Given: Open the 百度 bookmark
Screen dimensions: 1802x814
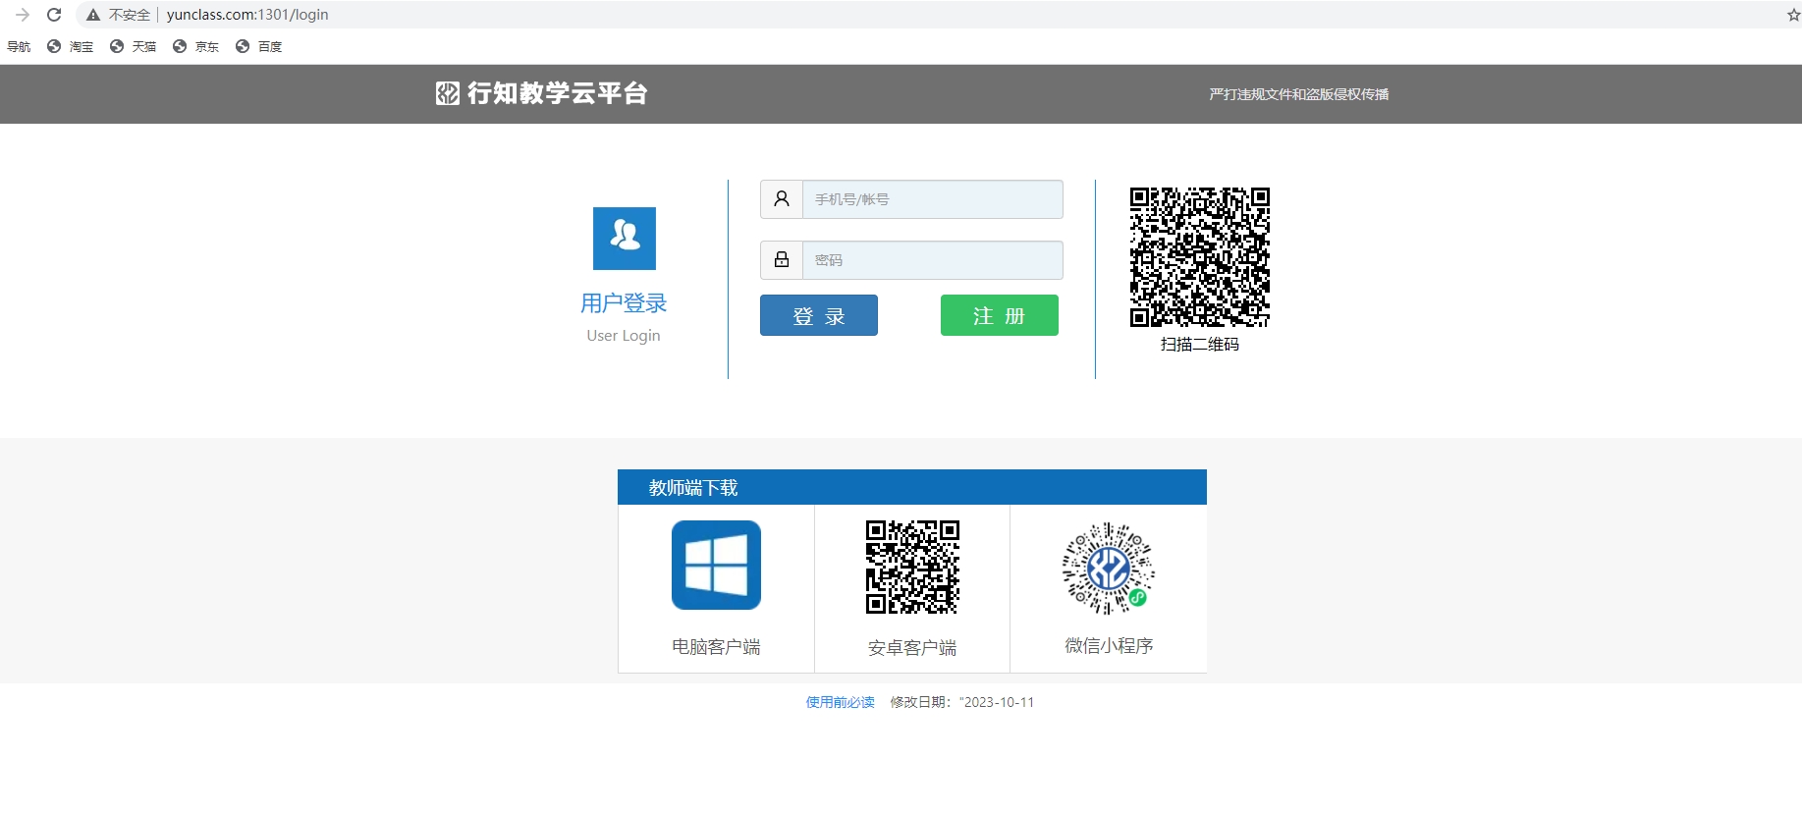Looking at the screenshot, I should coord(259,46).
